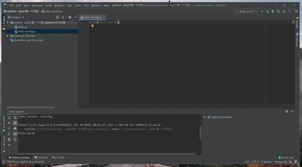The image size is (302, 167).
Task: Open the Navigate menu
Action: pos(37,5)
